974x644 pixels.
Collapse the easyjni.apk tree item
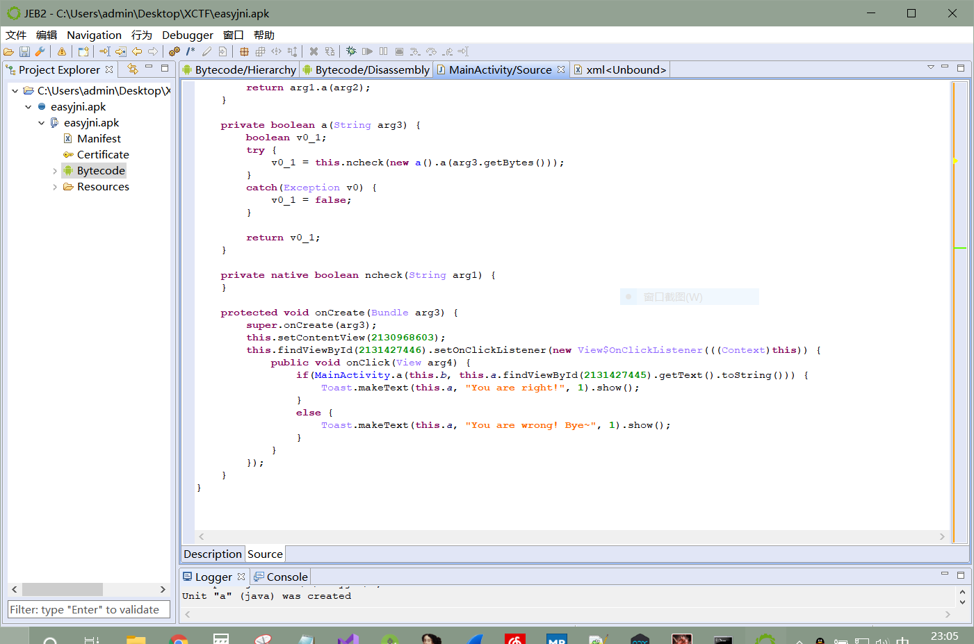tap(29, 106)
